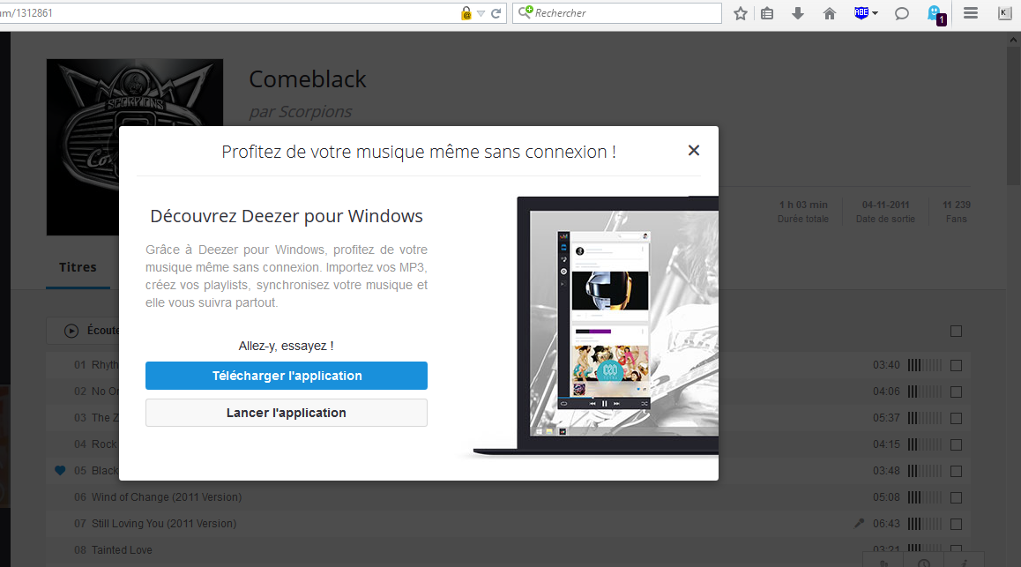This screenshot has width=1021, height=567.
Task: Click Lancer l'application
Action: coord(286,412)
